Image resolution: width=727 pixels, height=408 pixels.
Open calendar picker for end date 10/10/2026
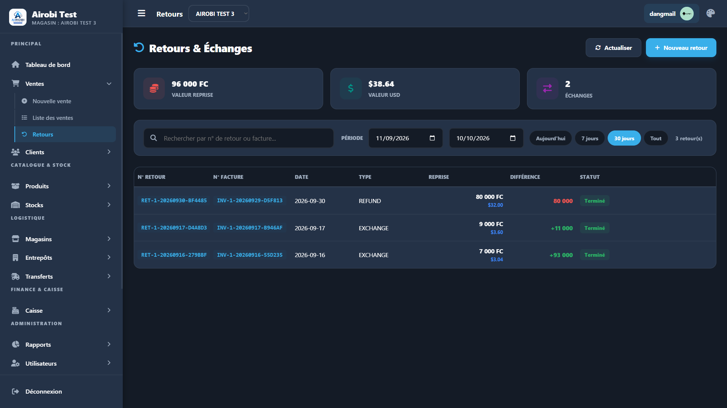click(513, 138)
